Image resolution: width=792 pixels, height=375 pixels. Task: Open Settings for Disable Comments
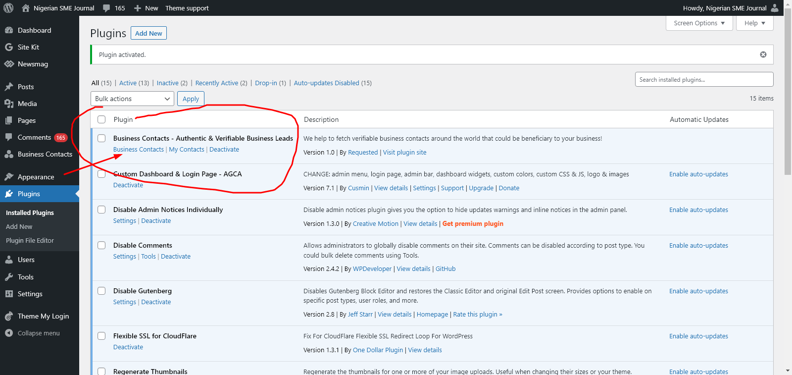pyautogui.click(x=124, y=257)
